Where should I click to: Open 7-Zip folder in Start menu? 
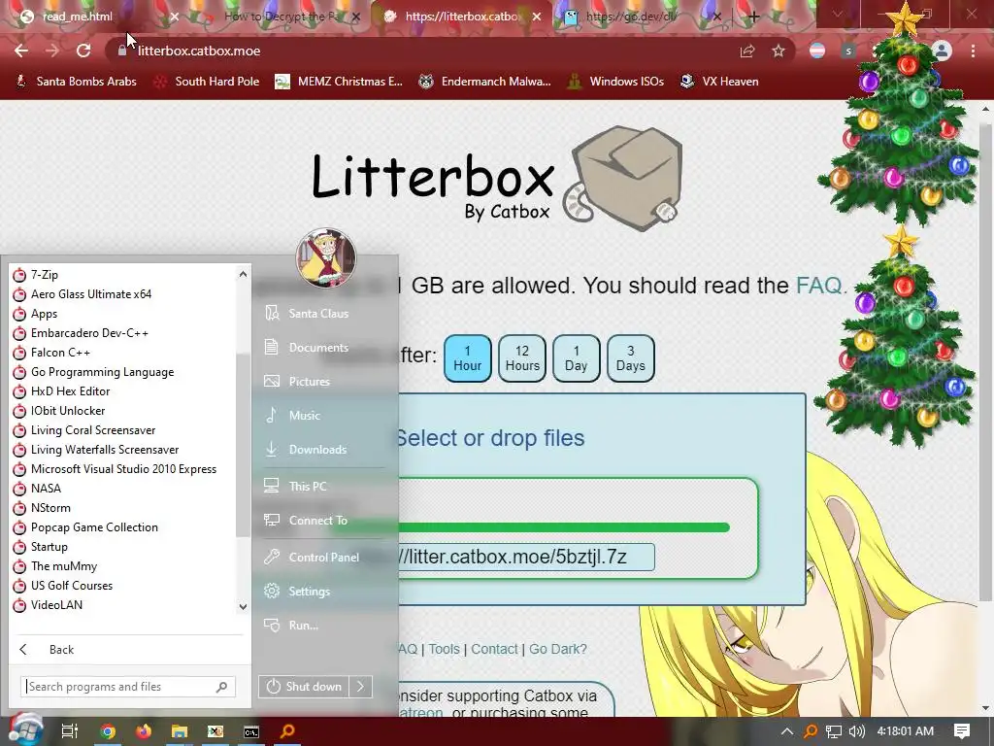(x=123, y=275)
